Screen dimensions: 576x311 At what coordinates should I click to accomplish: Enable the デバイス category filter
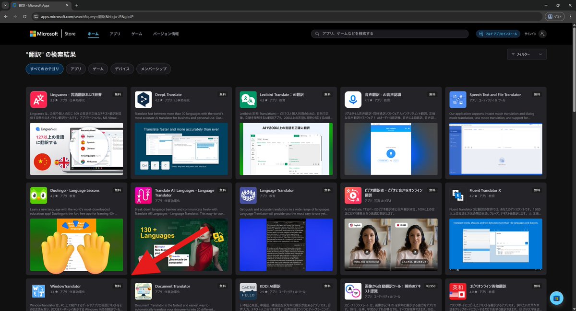click(x=122, y=69)
